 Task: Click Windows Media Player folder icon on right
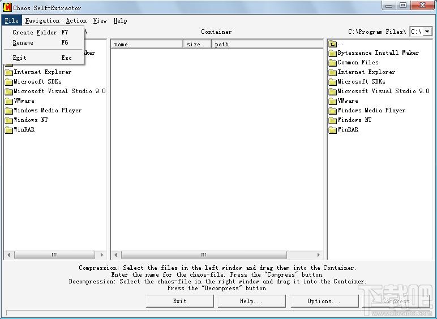click(332, 111)
